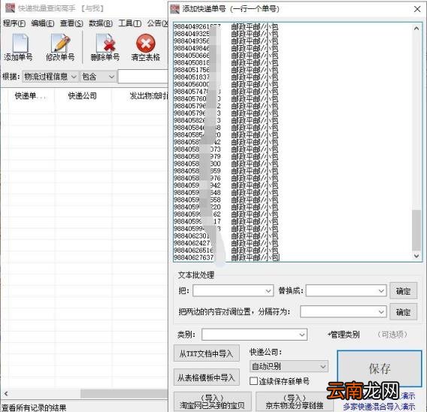Image resolution: width=427 pixels, height=412 pixels.
Task: Click the tracking list scroll-up arrow
Action: [416, 29]
